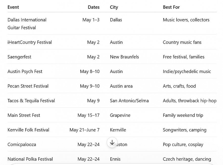This screenshot has width=223, height=165.
Task: Click the Czech heritage, dancing description
Action: [187, 159]
